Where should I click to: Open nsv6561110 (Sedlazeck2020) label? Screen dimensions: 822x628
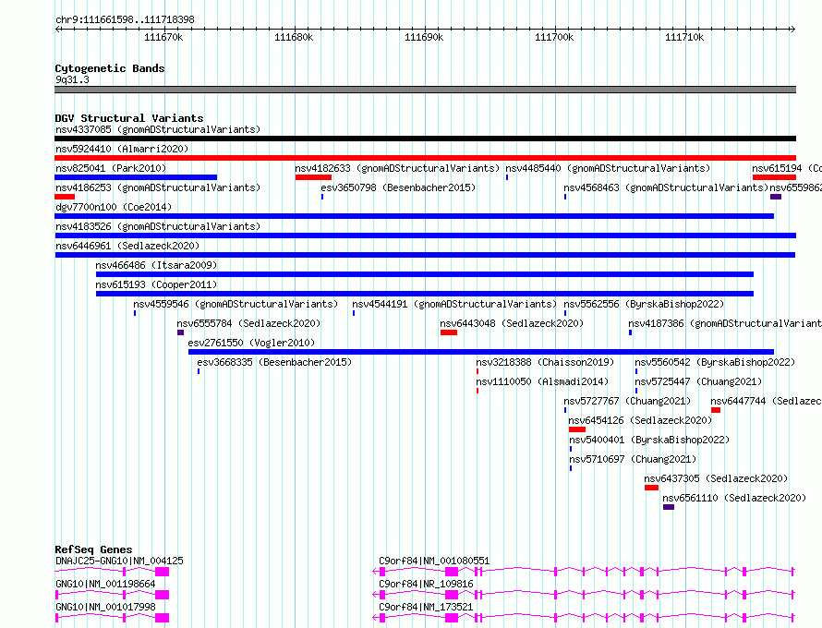point(734,498)
